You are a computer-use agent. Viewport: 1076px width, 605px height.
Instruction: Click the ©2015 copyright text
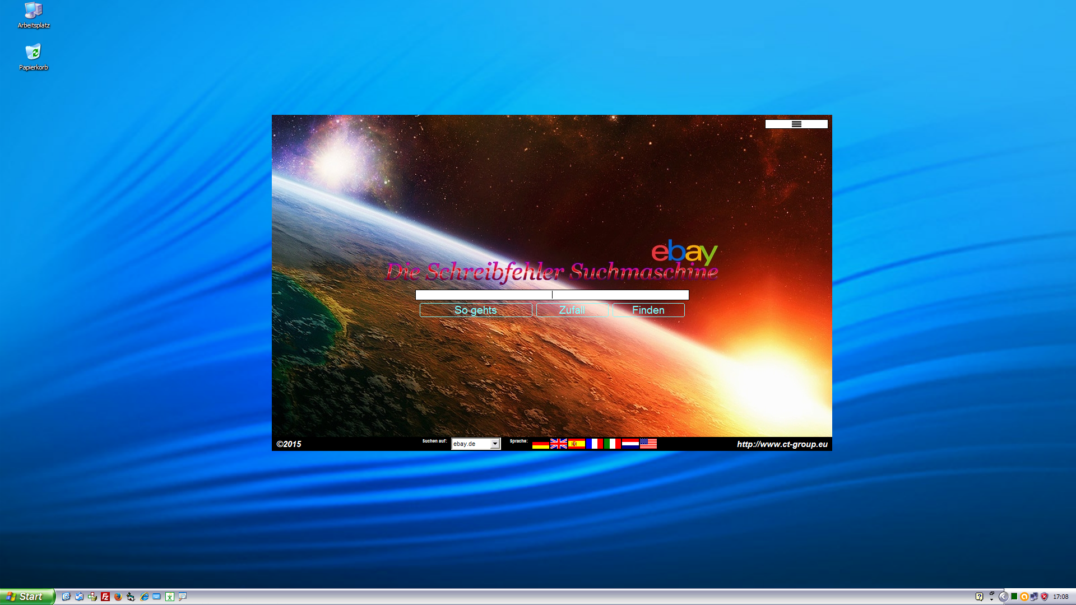coord(289,444)
